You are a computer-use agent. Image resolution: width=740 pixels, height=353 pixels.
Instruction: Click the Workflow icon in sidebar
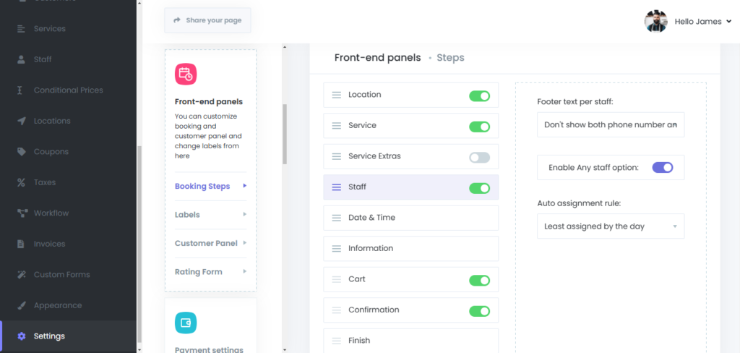coord(21,213)
